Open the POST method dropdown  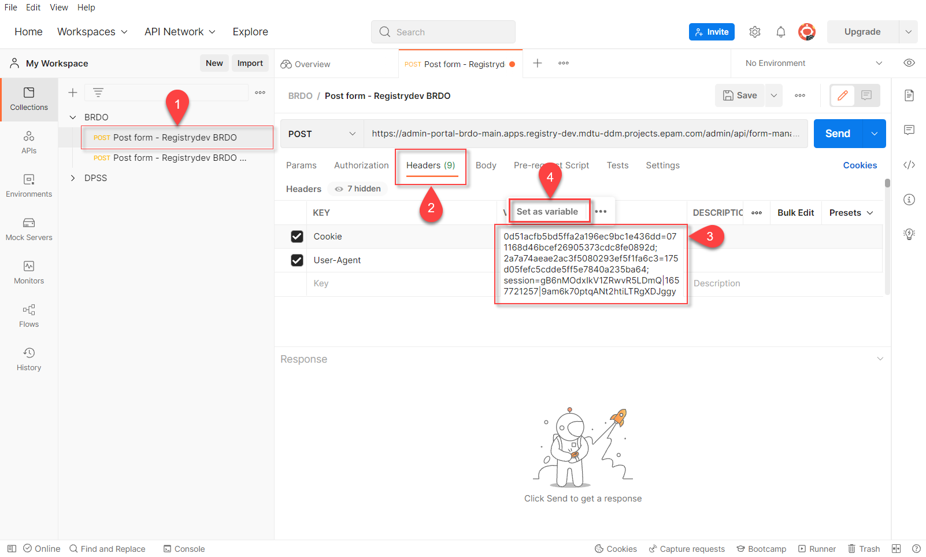pyautogui.click(x=321, y=134)
